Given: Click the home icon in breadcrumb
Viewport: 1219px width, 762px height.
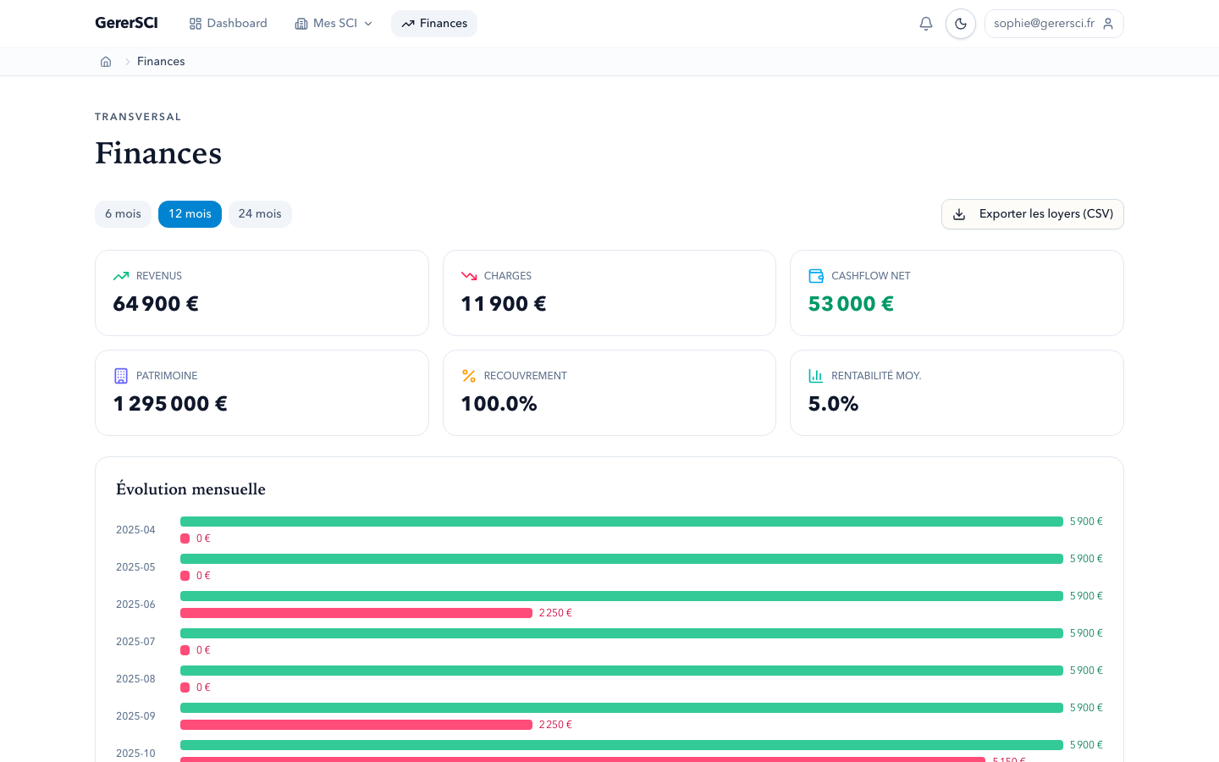Looking at the screenshot, I should pyautogui.click(x=106, y=62).
